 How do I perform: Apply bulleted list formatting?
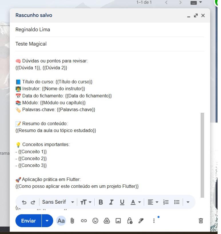pos(177,202)
